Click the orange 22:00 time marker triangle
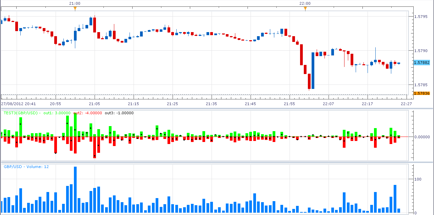Viewport: 434px width, 215px height. tap(305, 9)
